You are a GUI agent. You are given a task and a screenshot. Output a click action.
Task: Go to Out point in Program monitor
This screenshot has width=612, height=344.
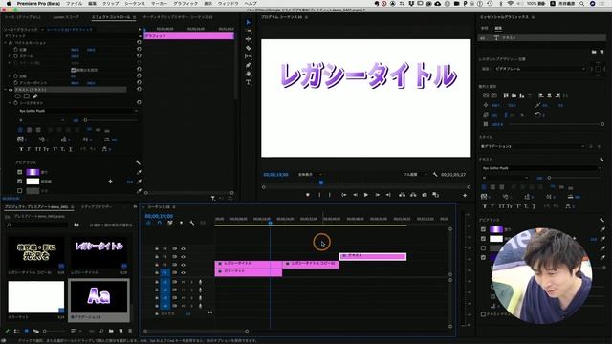point(388,195)
